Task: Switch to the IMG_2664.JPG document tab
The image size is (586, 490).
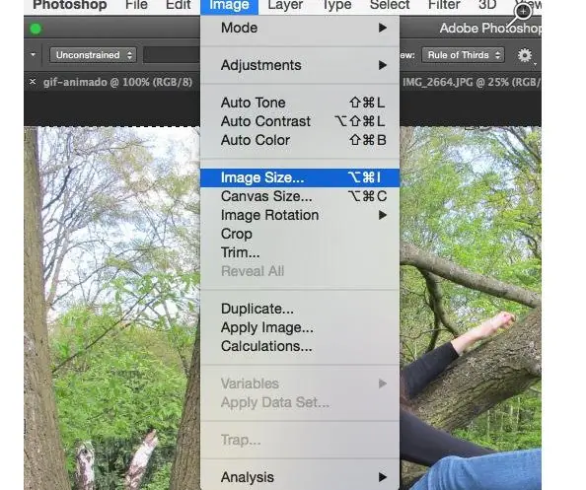Action: (x=472, y=82)
